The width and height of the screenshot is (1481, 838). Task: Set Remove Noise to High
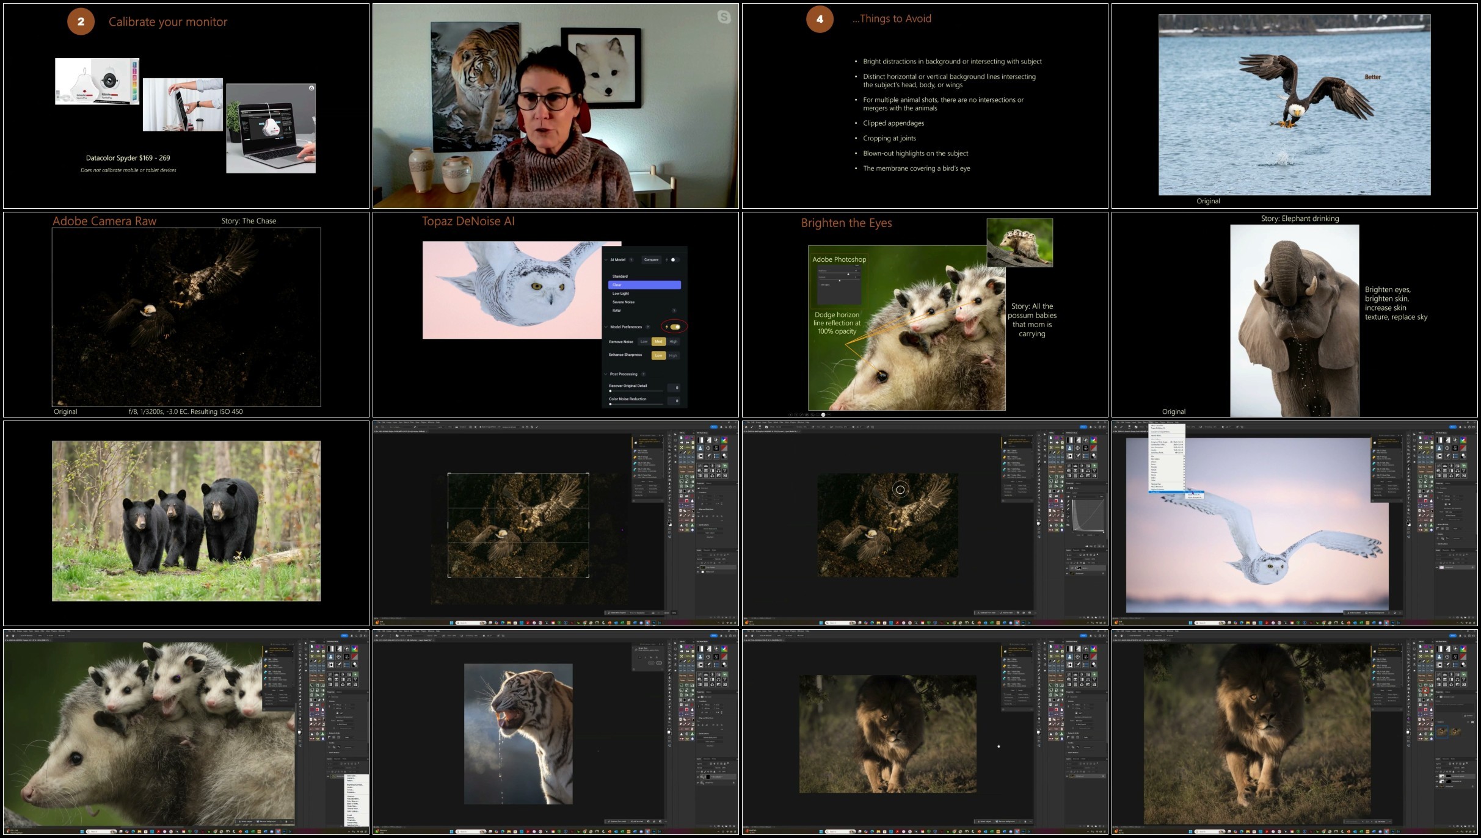click(x=673, y=341)
